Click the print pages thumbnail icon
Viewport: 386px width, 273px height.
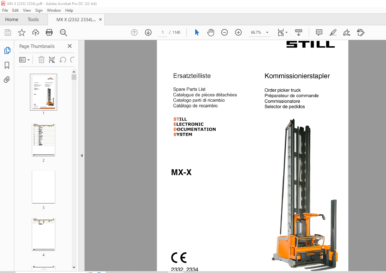click(52, 60)
